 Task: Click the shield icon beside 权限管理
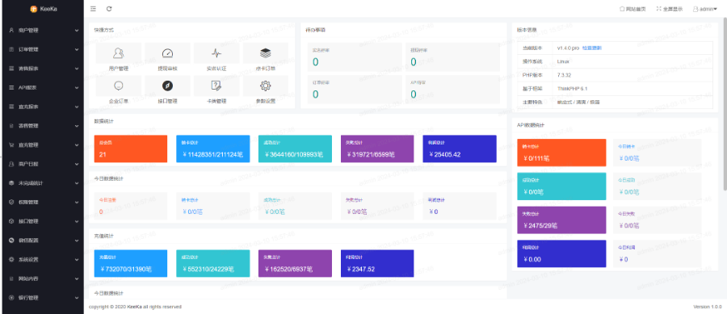[x=11, y=202]
